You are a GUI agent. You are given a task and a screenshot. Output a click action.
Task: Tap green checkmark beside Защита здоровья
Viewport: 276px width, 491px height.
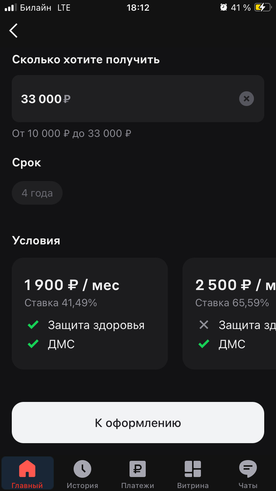[33, 325]
